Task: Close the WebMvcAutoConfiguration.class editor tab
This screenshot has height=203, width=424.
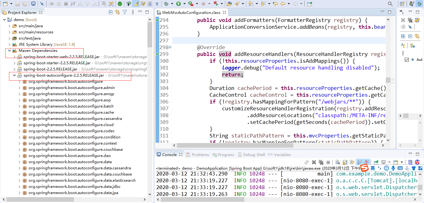Action: click(x=224, y=12)
